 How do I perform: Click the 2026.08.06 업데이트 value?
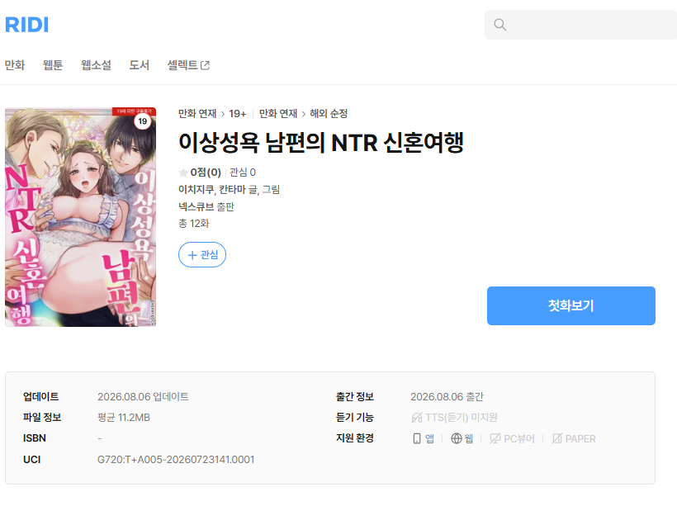(143, 397)
